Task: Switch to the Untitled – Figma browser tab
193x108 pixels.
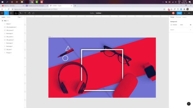Action: pos(61,6)
